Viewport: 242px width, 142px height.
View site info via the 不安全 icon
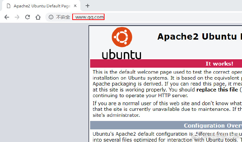click(51, 17)
